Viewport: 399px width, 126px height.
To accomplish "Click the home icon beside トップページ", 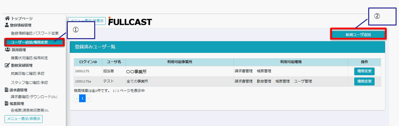I will 8,18.
